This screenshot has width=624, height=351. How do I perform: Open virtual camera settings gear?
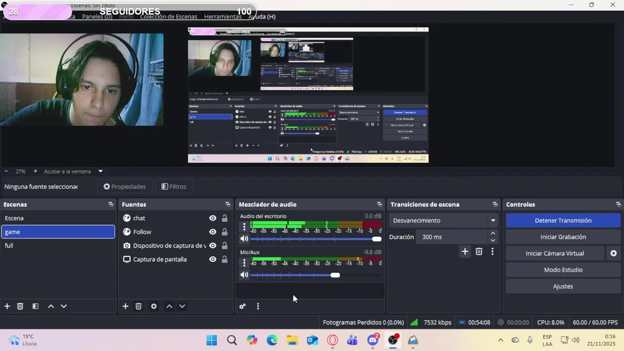(x=614, y=253)
